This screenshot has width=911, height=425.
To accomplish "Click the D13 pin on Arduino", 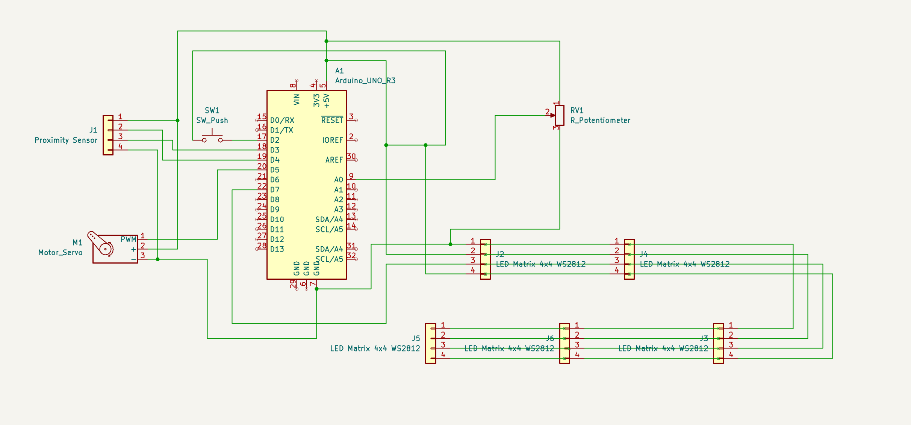I will coord(261,249).
